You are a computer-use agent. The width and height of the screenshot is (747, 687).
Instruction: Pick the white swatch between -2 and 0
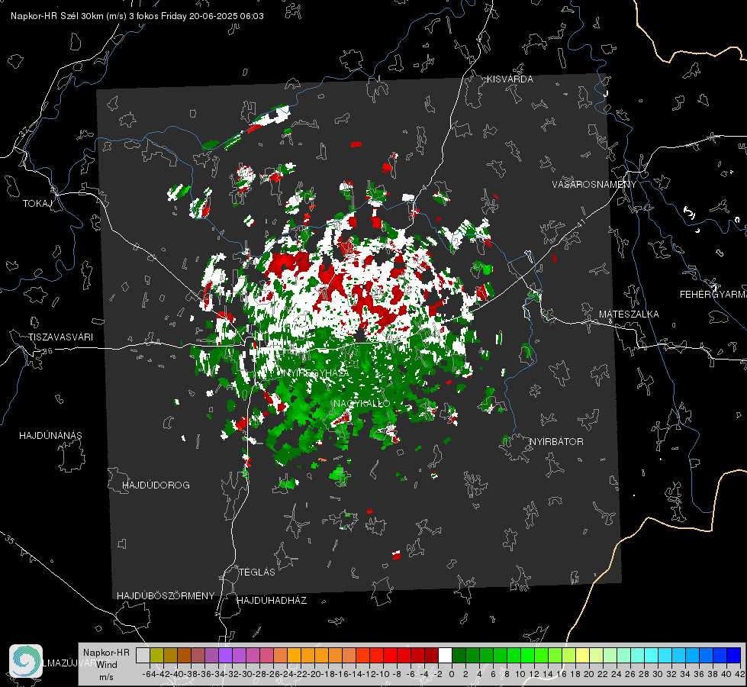445,655
